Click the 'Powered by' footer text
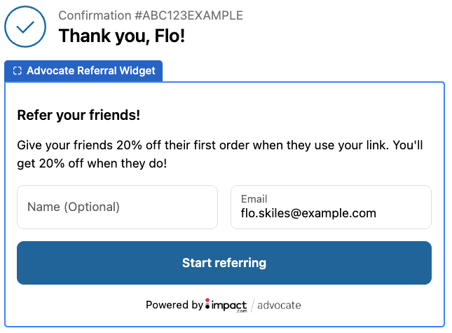 click(x=174, y=305)
